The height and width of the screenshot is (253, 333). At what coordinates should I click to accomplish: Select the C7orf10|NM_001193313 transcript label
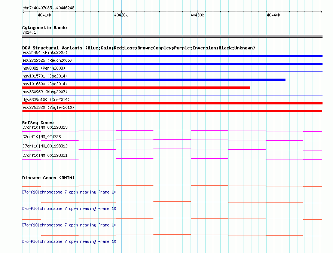[x=45, y=128]
